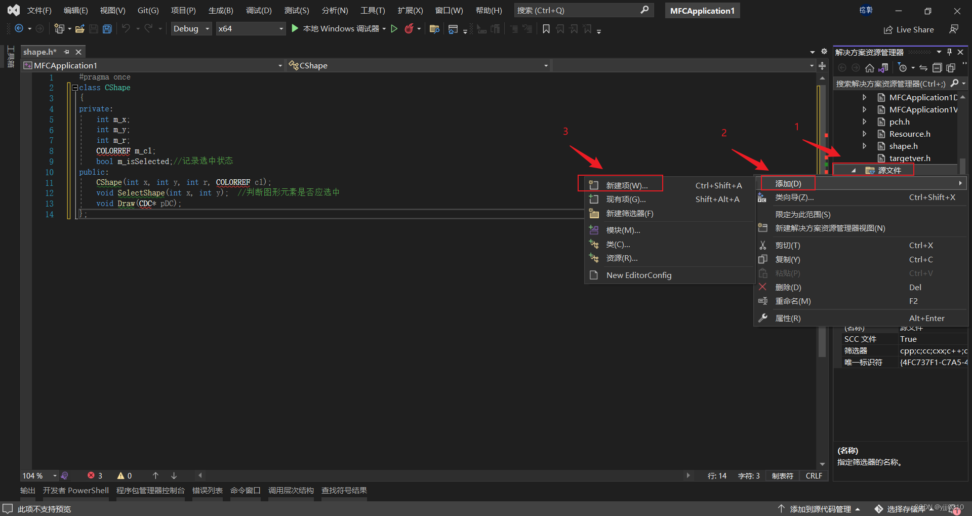Choose 资源(R)... menu entry
Viewport: 972px width, 516px height.
[669, 258]
